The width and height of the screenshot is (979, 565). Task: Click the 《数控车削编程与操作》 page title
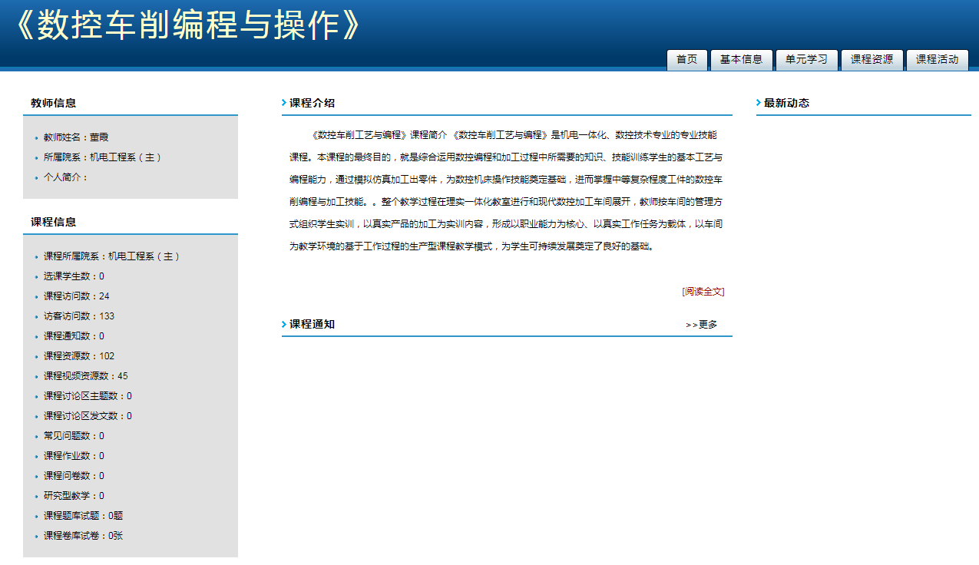pos(187,26)
